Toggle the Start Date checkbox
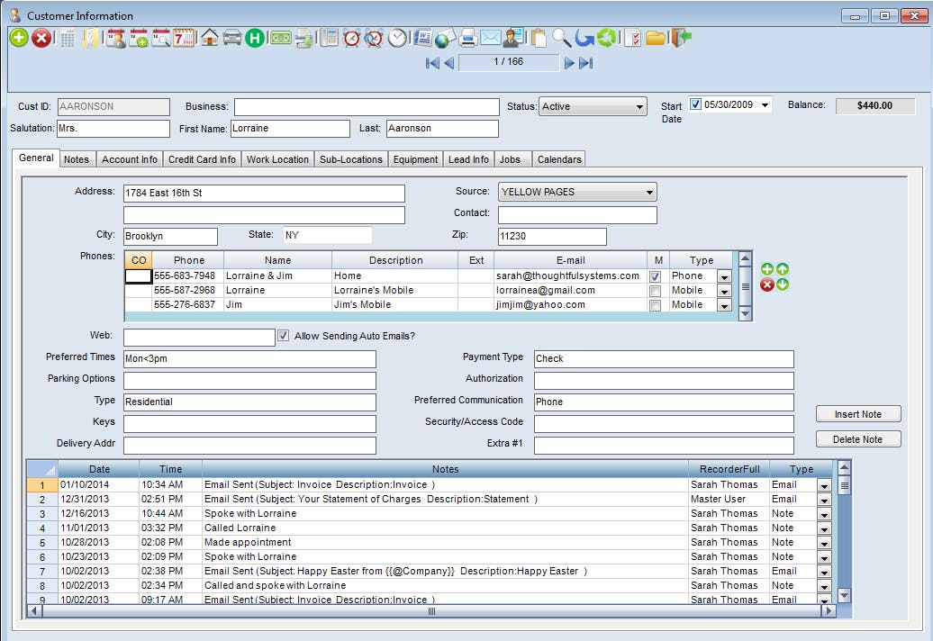Screen dimensions: 933x641 (695, 104)
